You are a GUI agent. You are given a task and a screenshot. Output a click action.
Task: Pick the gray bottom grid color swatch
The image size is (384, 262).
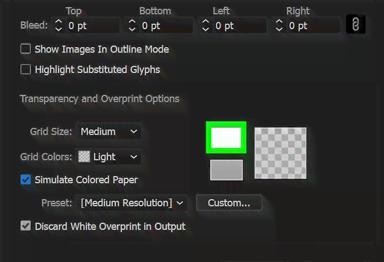pos(226,170)
